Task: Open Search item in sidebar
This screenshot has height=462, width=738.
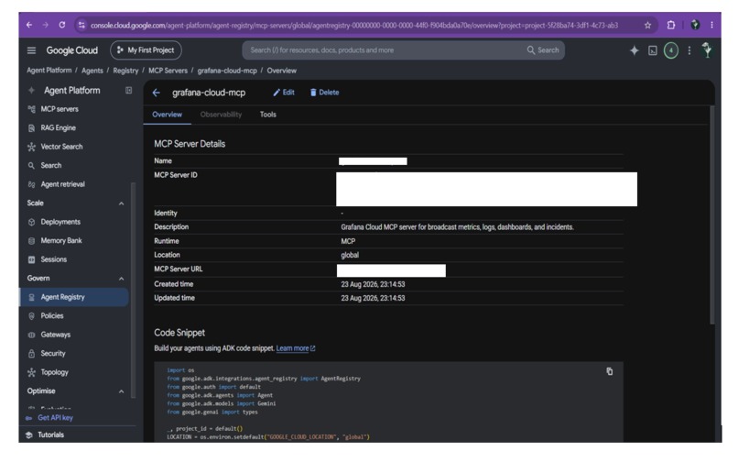Action: (x=51, y=166)
